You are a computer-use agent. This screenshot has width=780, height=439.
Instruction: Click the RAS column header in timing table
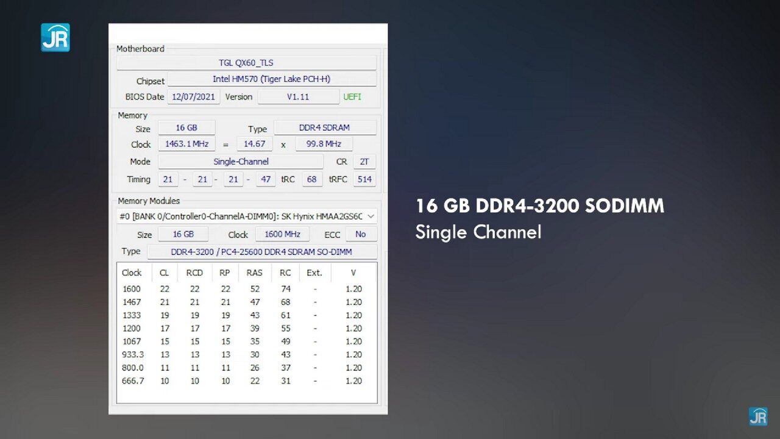pyautogui.click(x=254, y=273)
